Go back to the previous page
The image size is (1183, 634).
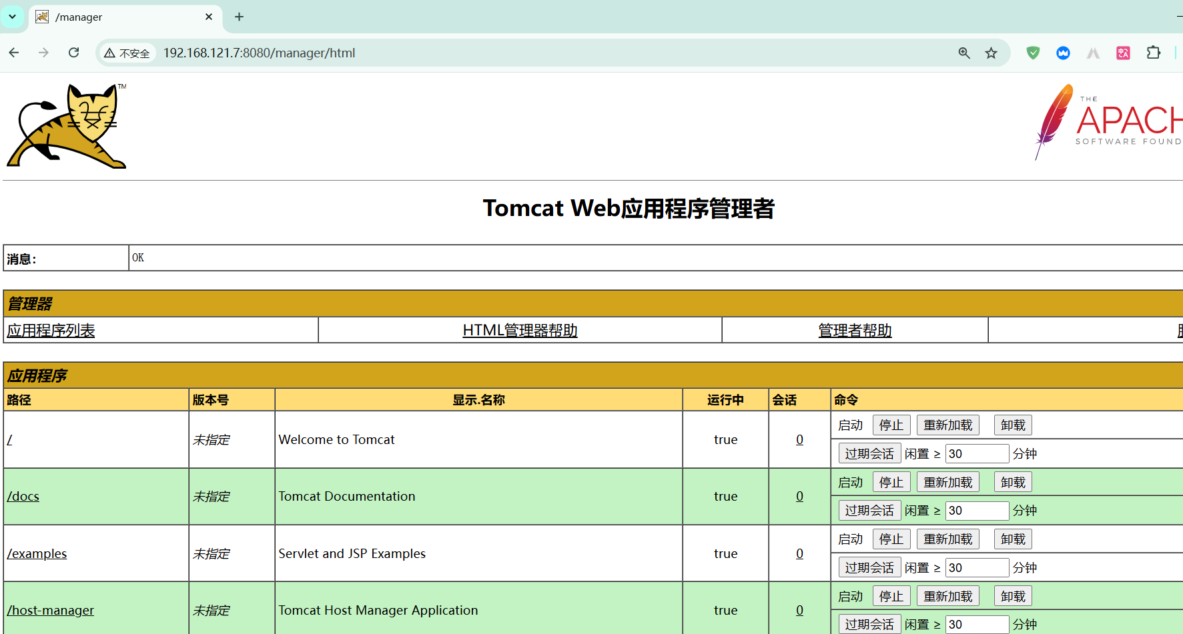pos(14,53)
